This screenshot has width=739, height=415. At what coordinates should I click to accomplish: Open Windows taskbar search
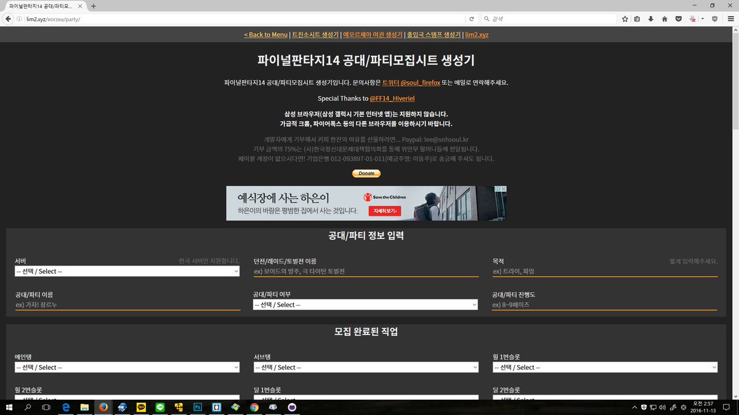pyautogui.click(x=28, y=407)
